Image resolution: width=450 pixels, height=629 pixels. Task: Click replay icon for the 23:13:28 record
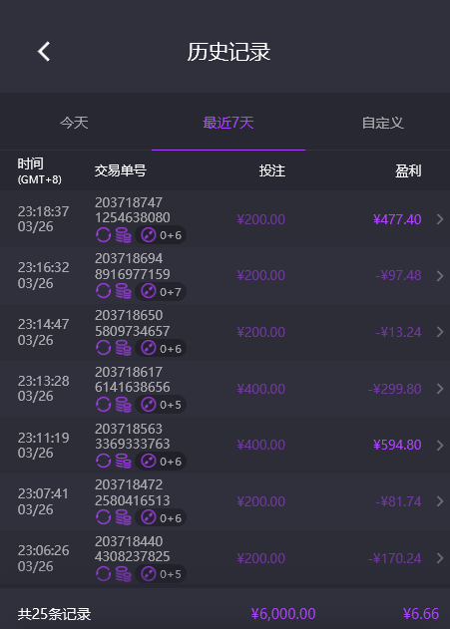click(x=103, y=405)
